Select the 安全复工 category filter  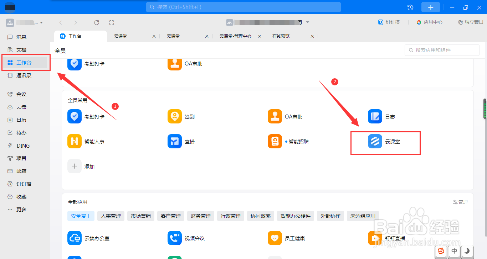(81, 216)
